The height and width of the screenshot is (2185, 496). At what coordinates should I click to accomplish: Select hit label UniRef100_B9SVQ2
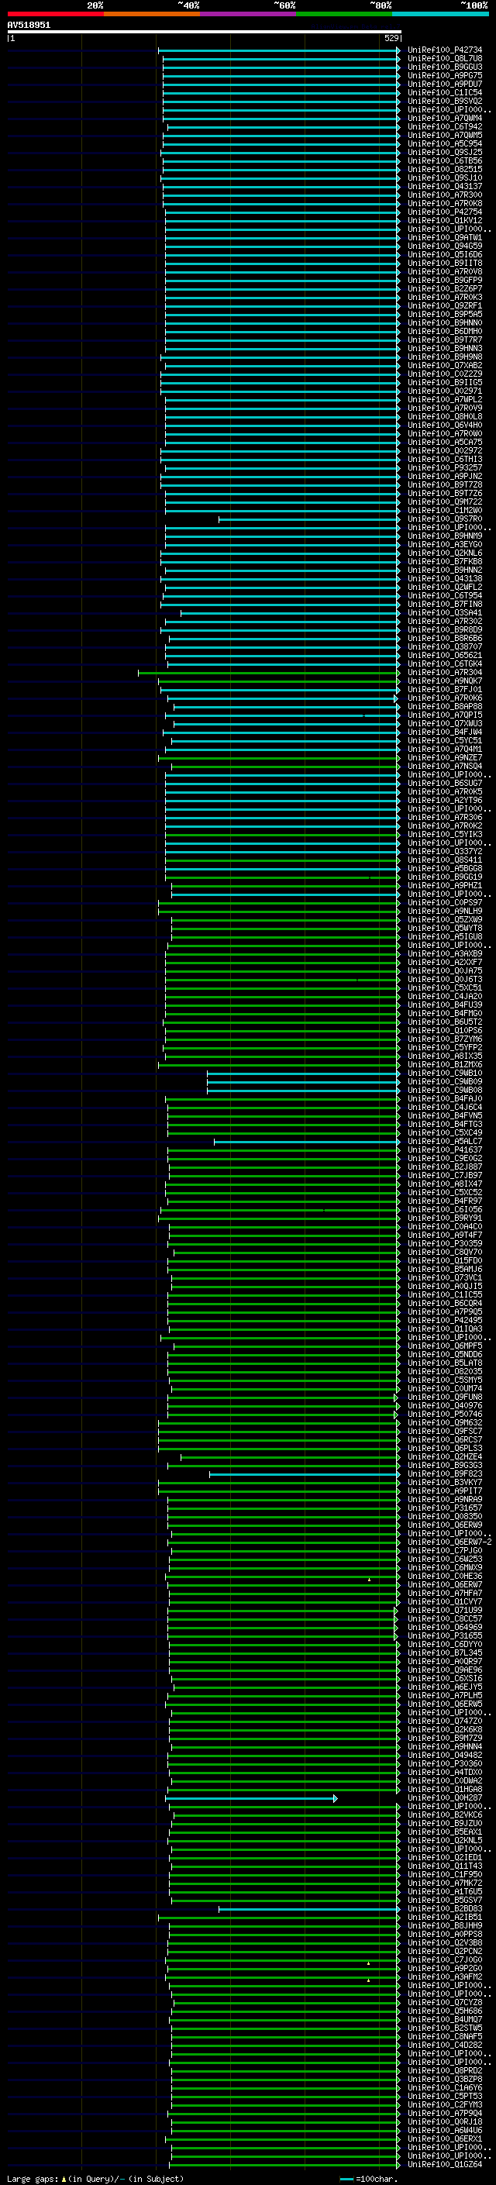pyautogui.click(x=445, y=101)
